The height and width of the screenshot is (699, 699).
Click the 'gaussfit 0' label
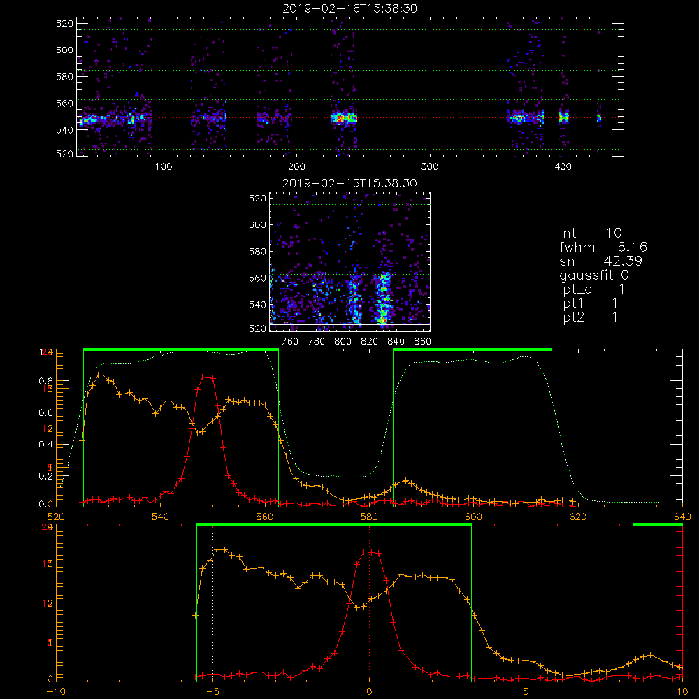pos(594,275)
